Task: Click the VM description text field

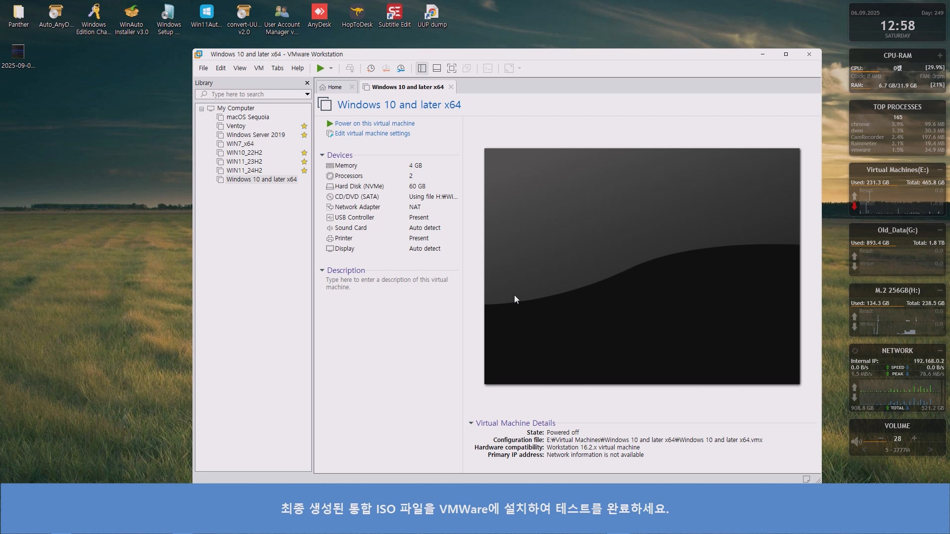Action: [x=387, y=283]
